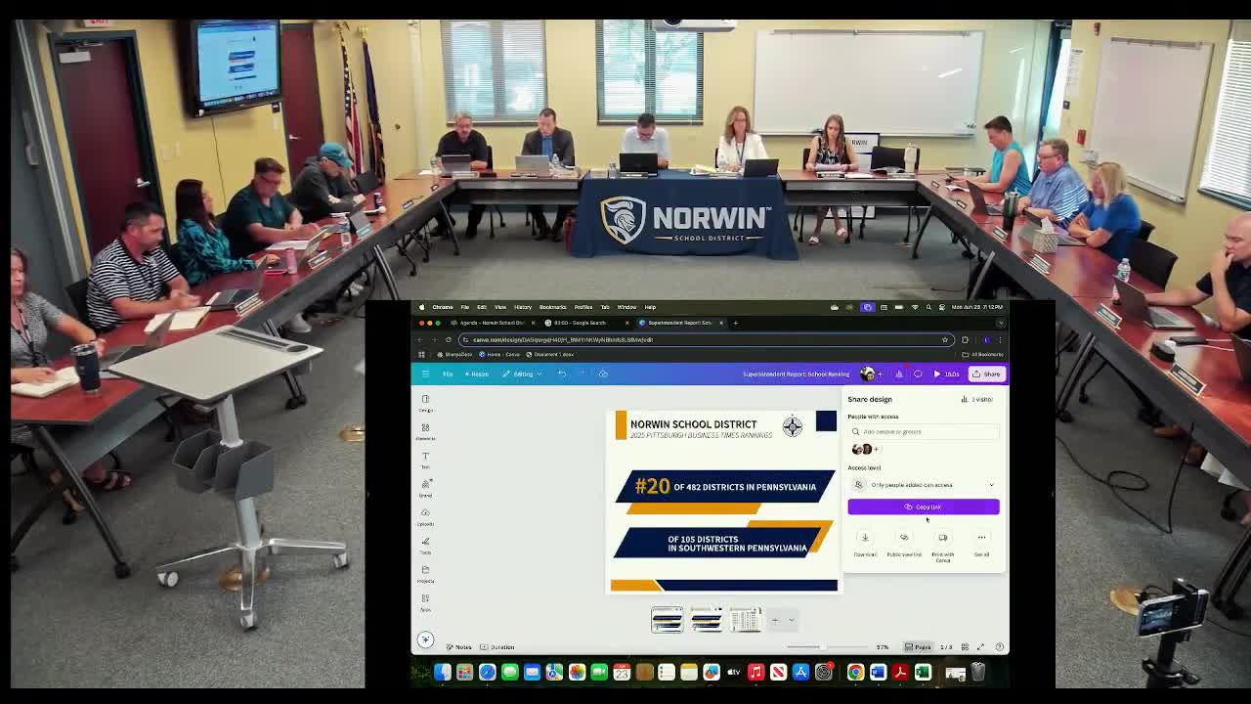Open the Home - Canva bookmark
This screenshot has width=1251, height=704.
pyautogui.click(x=500, y=354)
